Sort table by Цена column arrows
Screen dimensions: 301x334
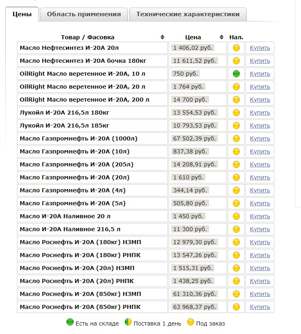[222, 37]
